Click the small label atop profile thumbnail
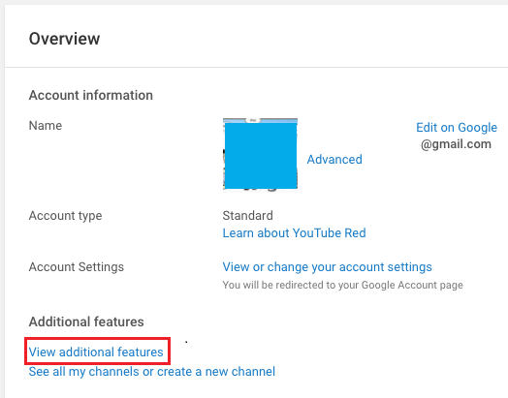Viewport: 508px width, 398px height. click(x=253, y=120)
